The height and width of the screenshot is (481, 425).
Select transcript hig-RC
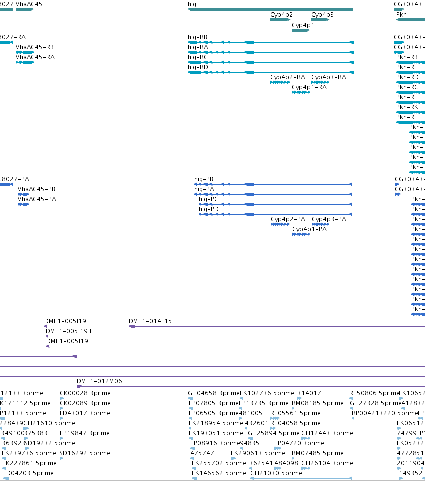(x=271, y=62)
